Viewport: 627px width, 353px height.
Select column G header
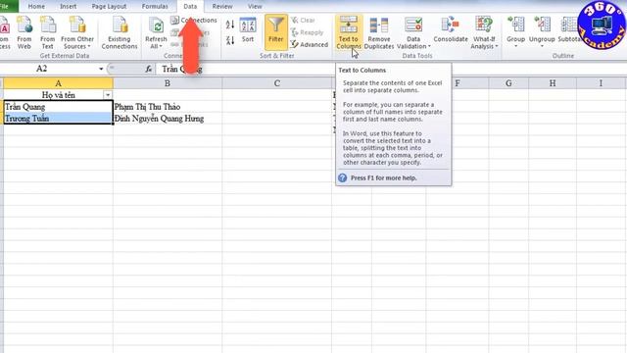tap(508, 83)
